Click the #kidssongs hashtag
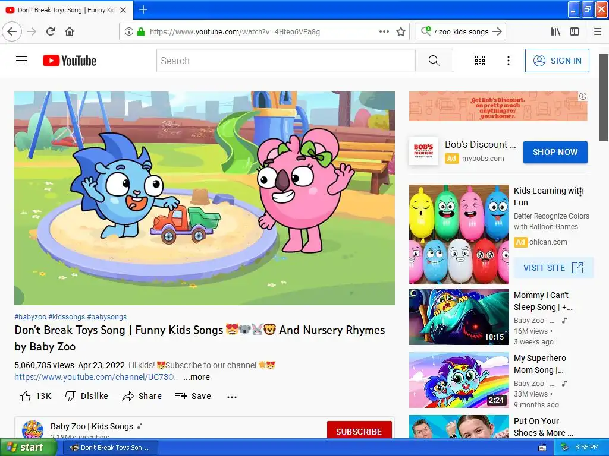 [67, 317]
